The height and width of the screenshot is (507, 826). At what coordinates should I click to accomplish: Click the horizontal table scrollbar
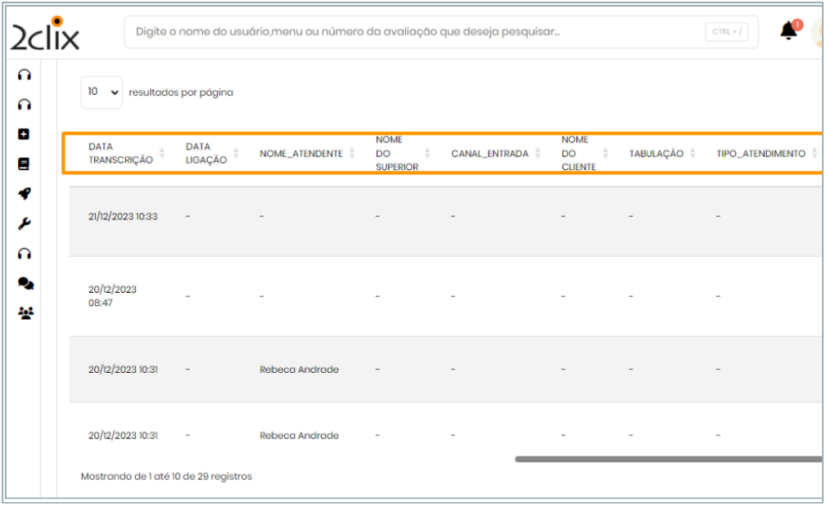667,459
